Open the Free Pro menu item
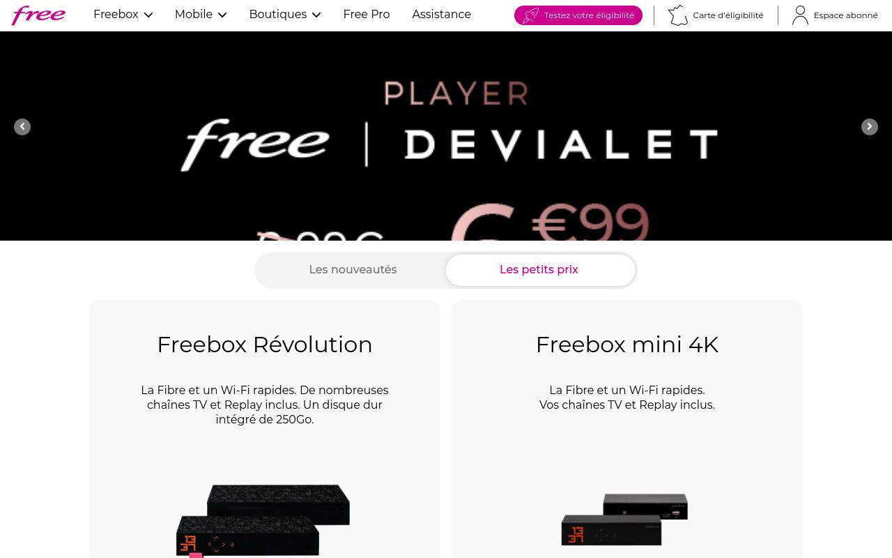The height and width of the screenshot is (558, 892). tap(367, 15)
